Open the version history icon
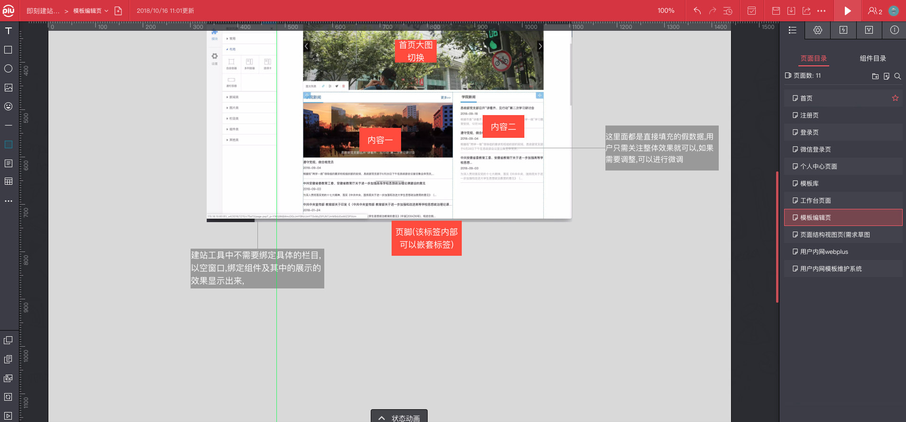906x422 pixels. (728, 10)
